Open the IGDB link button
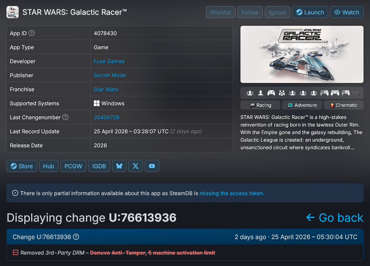370x266 pixels. click(x=99, y=166)
